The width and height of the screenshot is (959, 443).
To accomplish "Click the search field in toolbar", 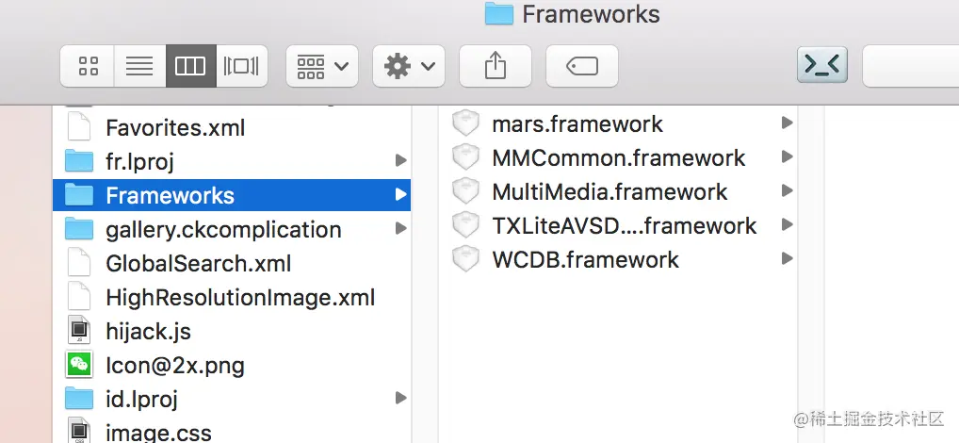I will (x=911, y=65).
